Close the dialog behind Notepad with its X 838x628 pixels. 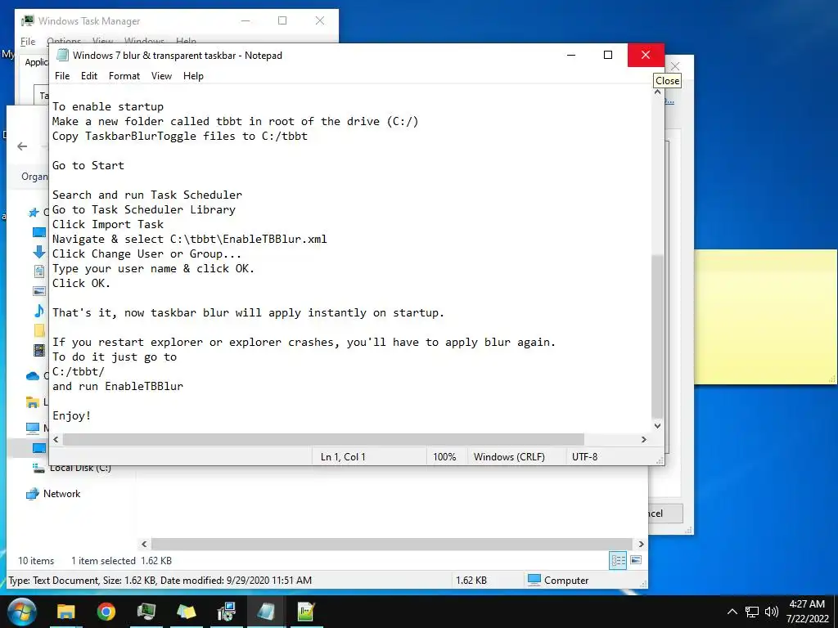[675, 66]
